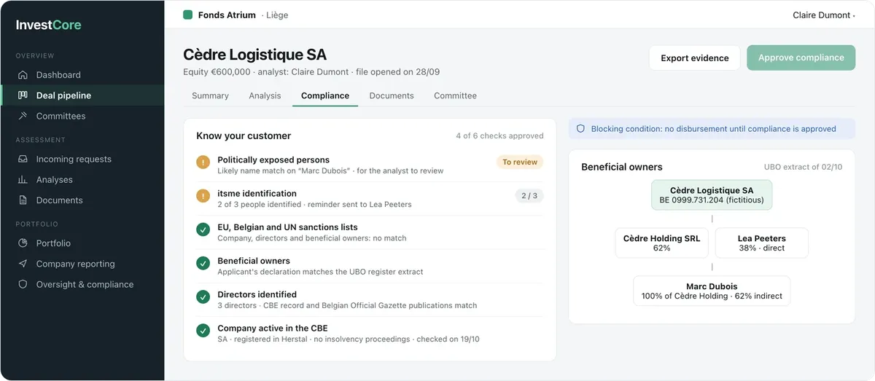
Task: Select the Compliance tab
Action: [325, 95]
